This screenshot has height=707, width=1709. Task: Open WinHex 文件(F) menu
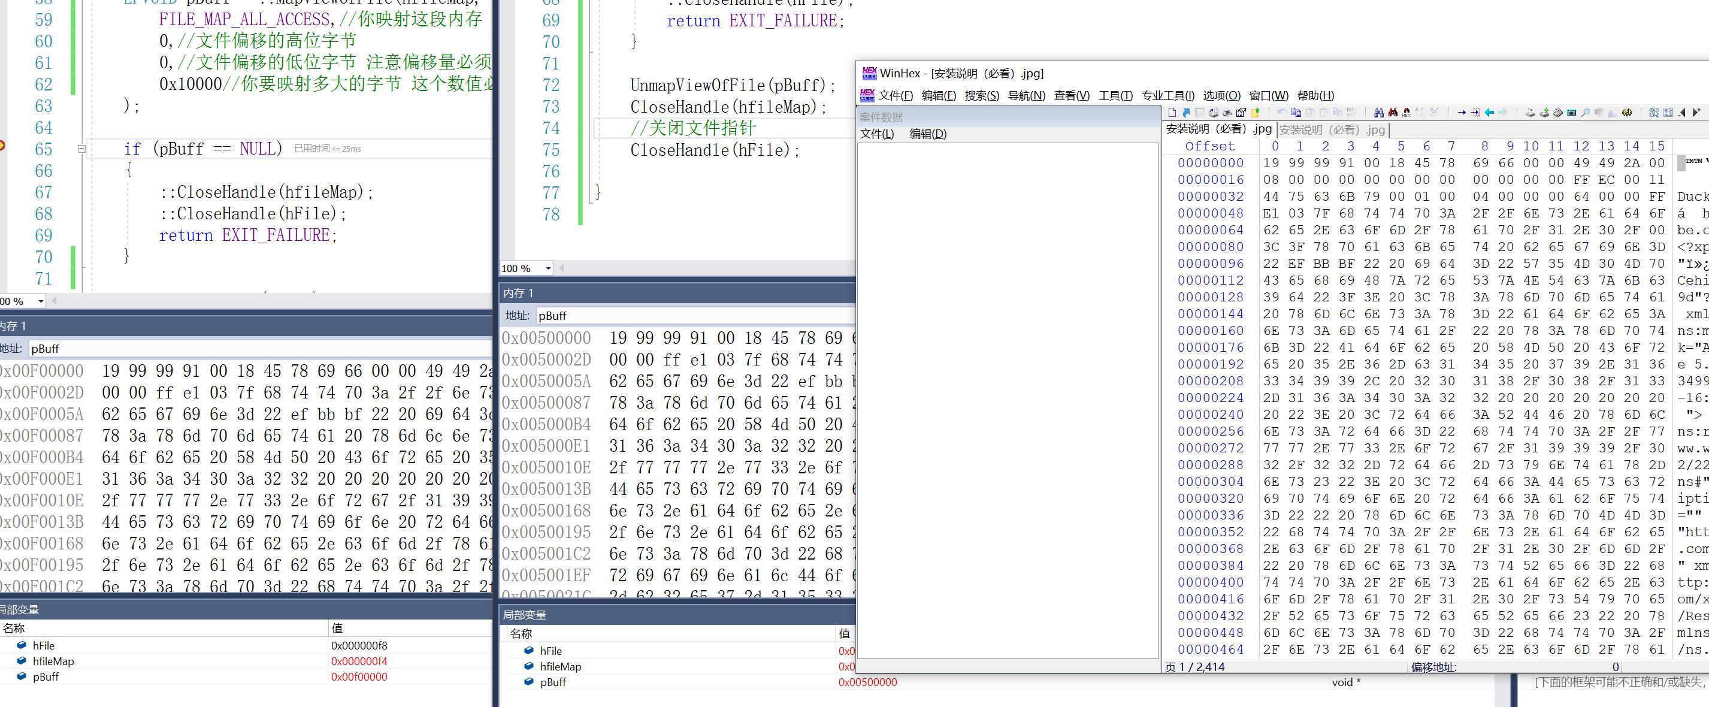[x=896, y=96]
